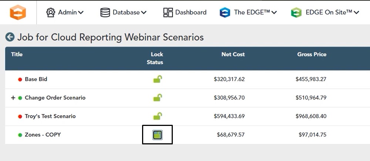The width and height of the screenshot is (370, 161).
Task: Open the Database dropdown chevron
Action: click(144, 13)
